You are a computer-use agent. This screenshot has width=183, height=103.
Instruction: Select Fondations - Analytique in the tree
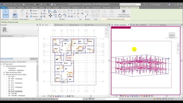[x=16, y=70]
